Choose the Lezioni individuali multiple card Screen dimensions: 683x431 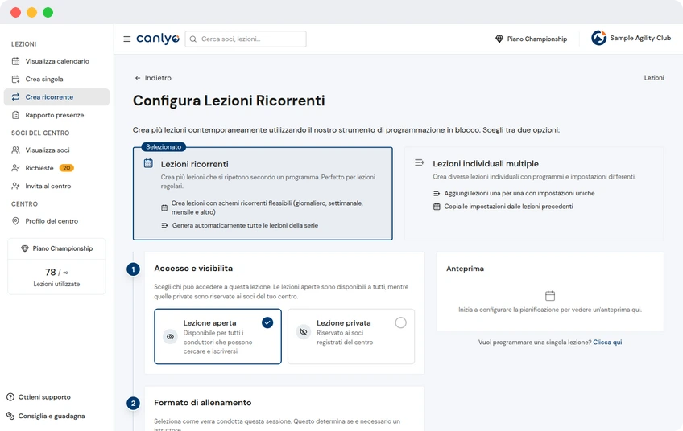pyautogui.click(x=534, y=194)
